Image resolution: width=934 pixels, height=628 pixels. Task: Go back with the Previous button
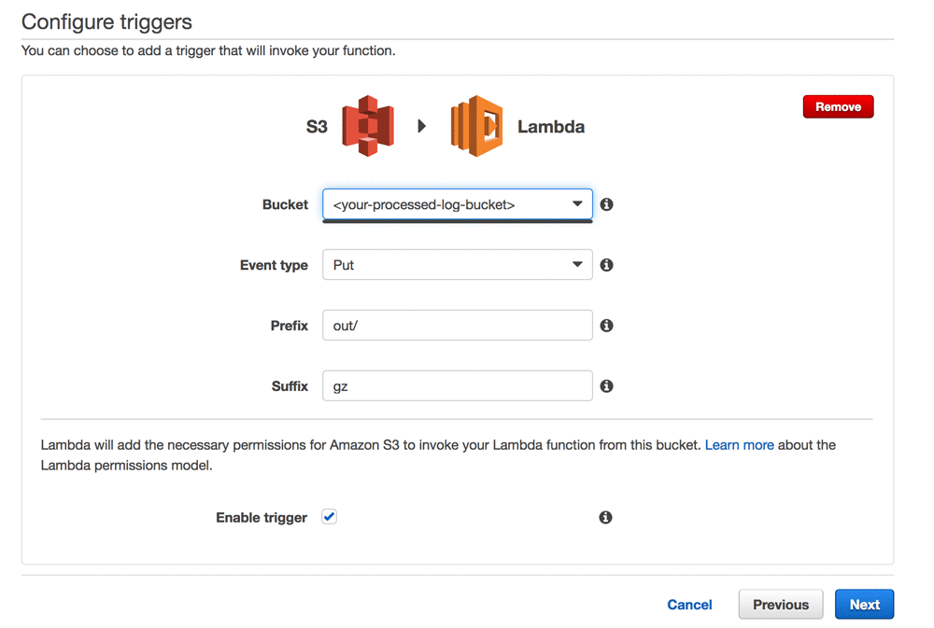[780, 605]
